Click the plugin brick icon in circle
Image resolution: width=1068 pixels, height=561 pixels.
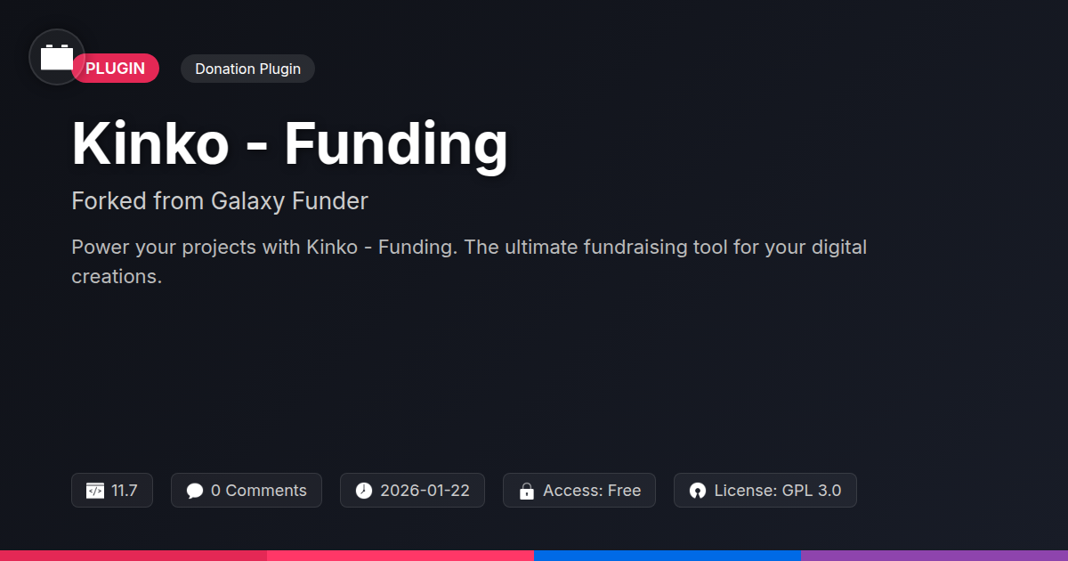[x=57, y=57]
